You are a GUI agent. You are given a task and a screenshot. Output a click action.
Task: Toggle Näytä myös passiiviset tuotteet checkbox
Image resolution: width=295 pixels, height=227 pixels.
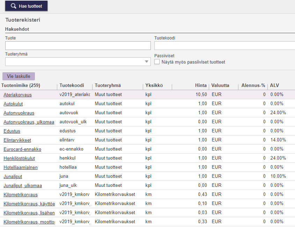(x=157, y=62)
